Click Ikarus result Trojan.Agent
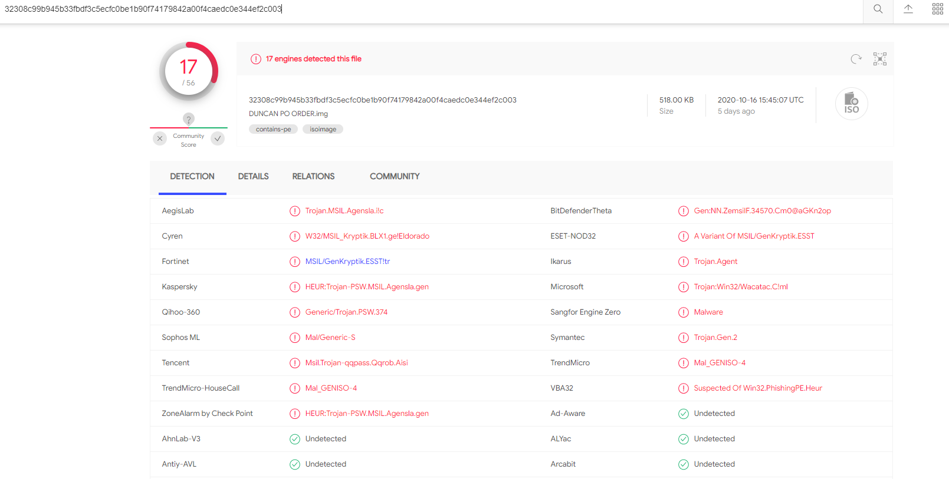 [x=715, y=262]
